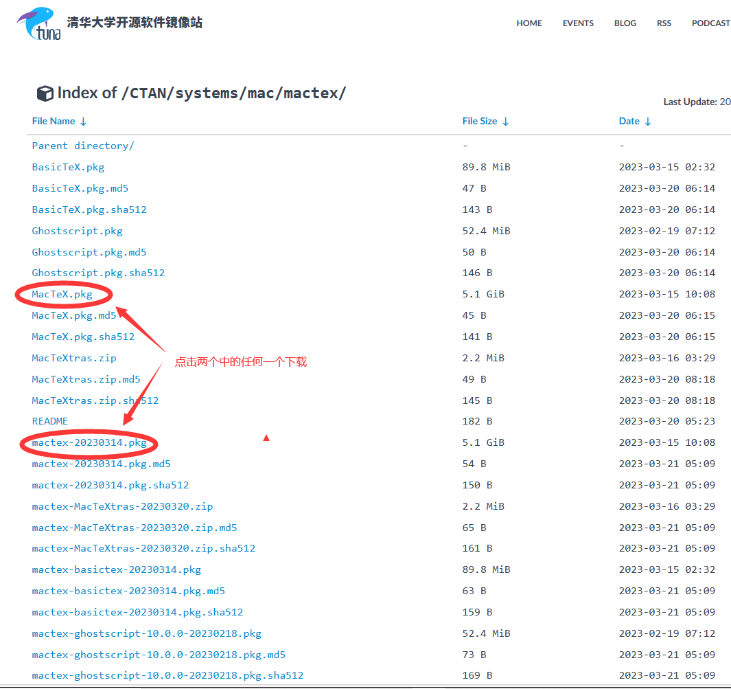Click the 2.2 MiB size of MacTeXtras.zip

483,358
